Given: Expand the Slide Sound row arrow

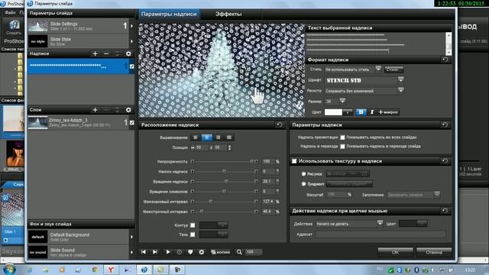Looking at the screenshot, I should tap(131, 252).
